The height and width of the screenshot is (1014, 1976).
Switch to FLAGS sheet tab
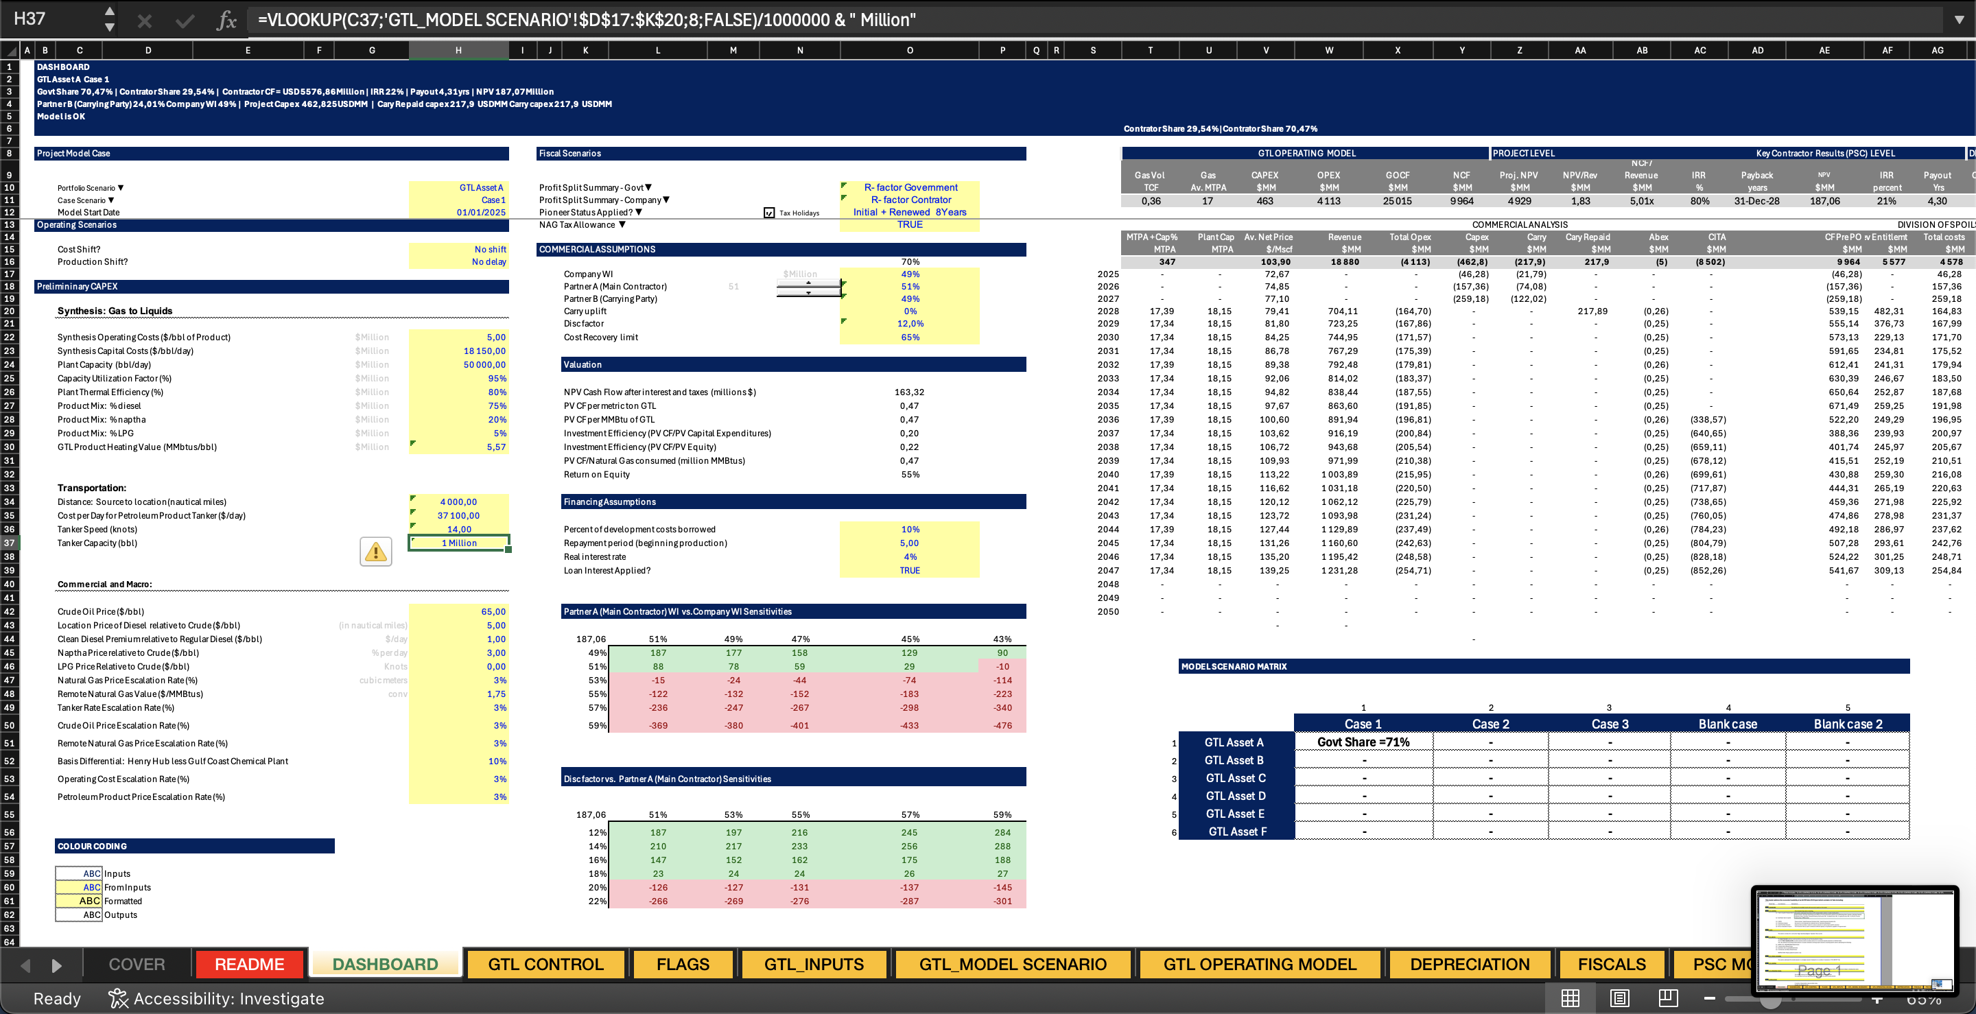683,964
